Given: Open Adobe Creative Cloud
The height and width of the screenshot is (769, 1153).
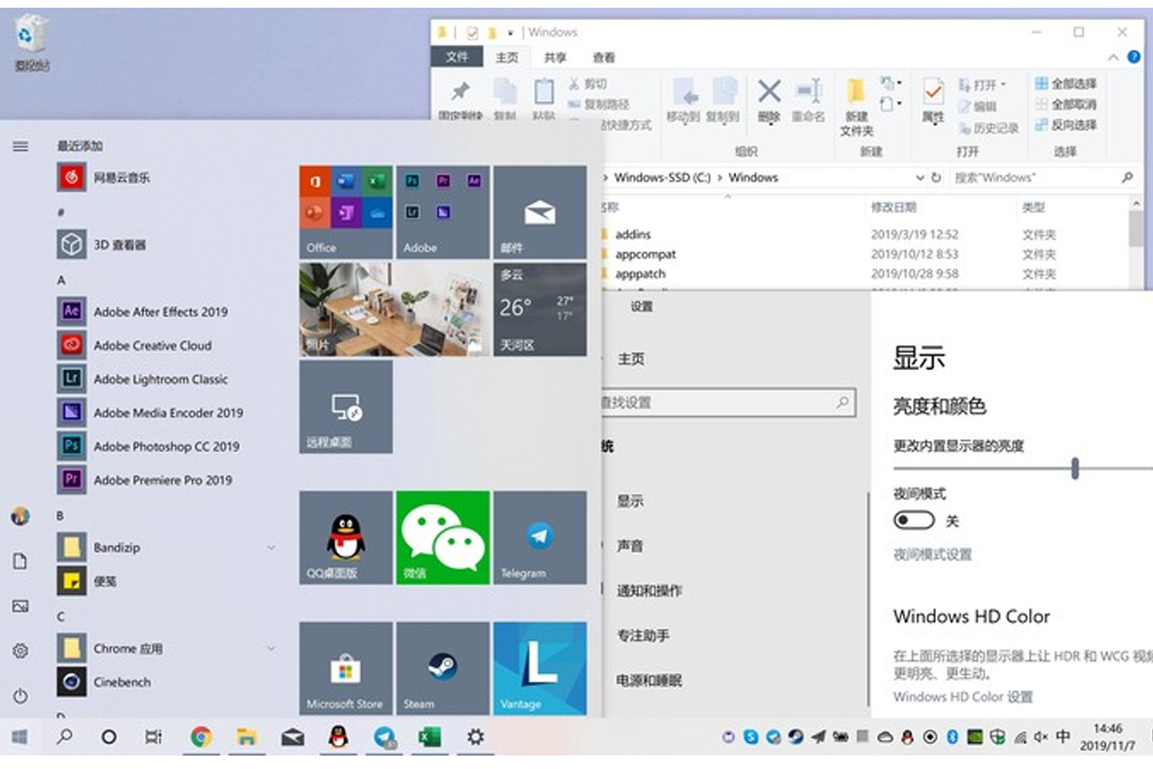Looking at the screenshot, I should (x=135, y=345).
